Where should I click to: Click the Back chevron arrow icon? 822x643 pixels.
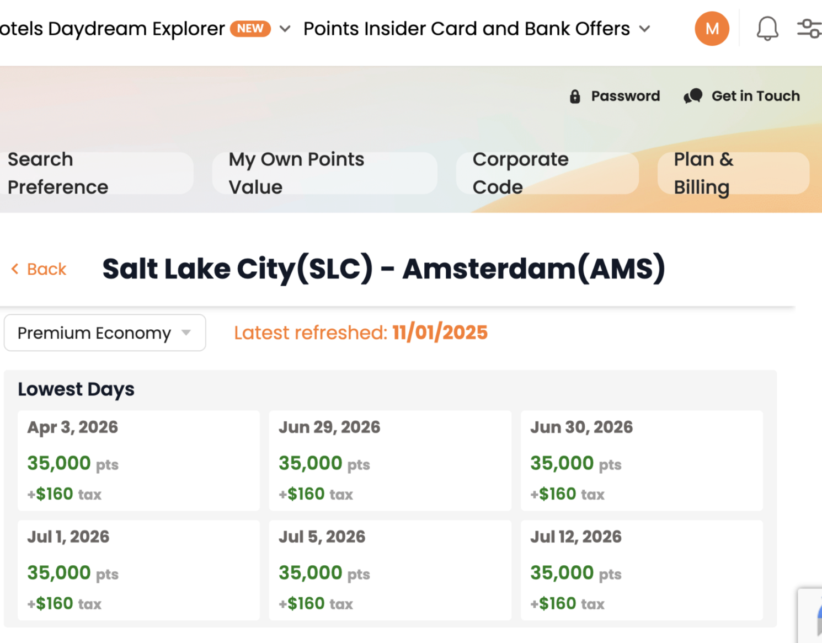point(15,269)
